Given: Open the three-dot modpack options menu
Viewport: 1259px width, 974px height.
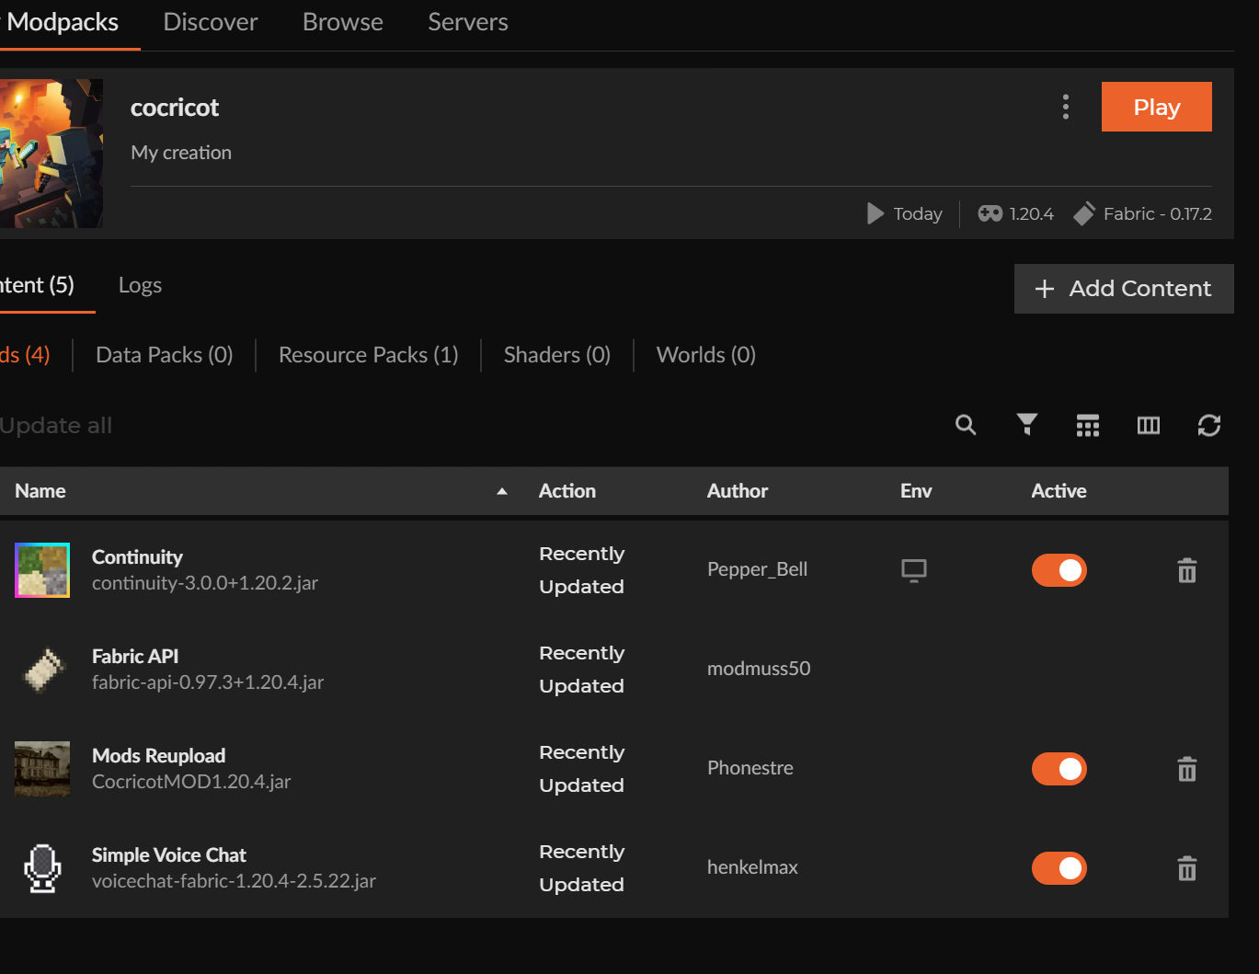Looking at the screenshot, I should click(1066, 107).
